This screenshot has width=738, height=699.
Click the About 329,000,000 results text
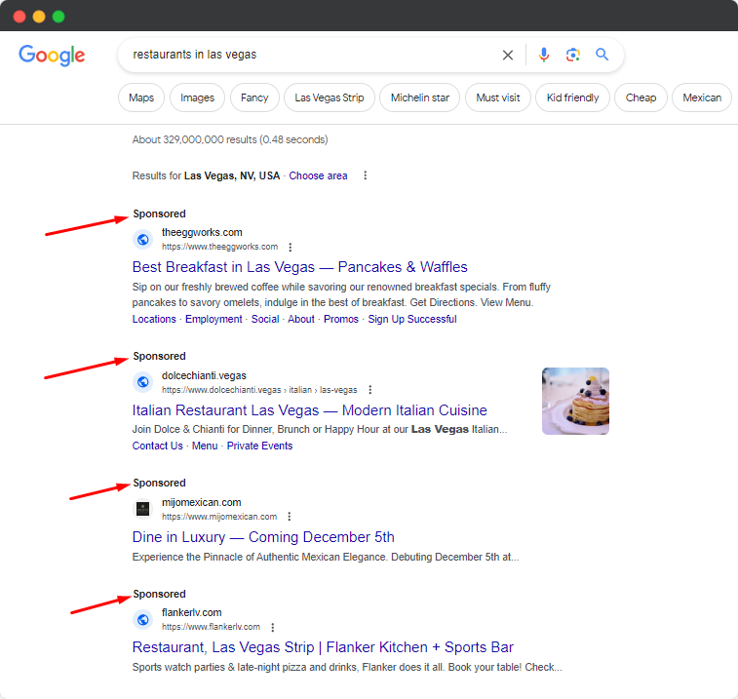[230, 139]
